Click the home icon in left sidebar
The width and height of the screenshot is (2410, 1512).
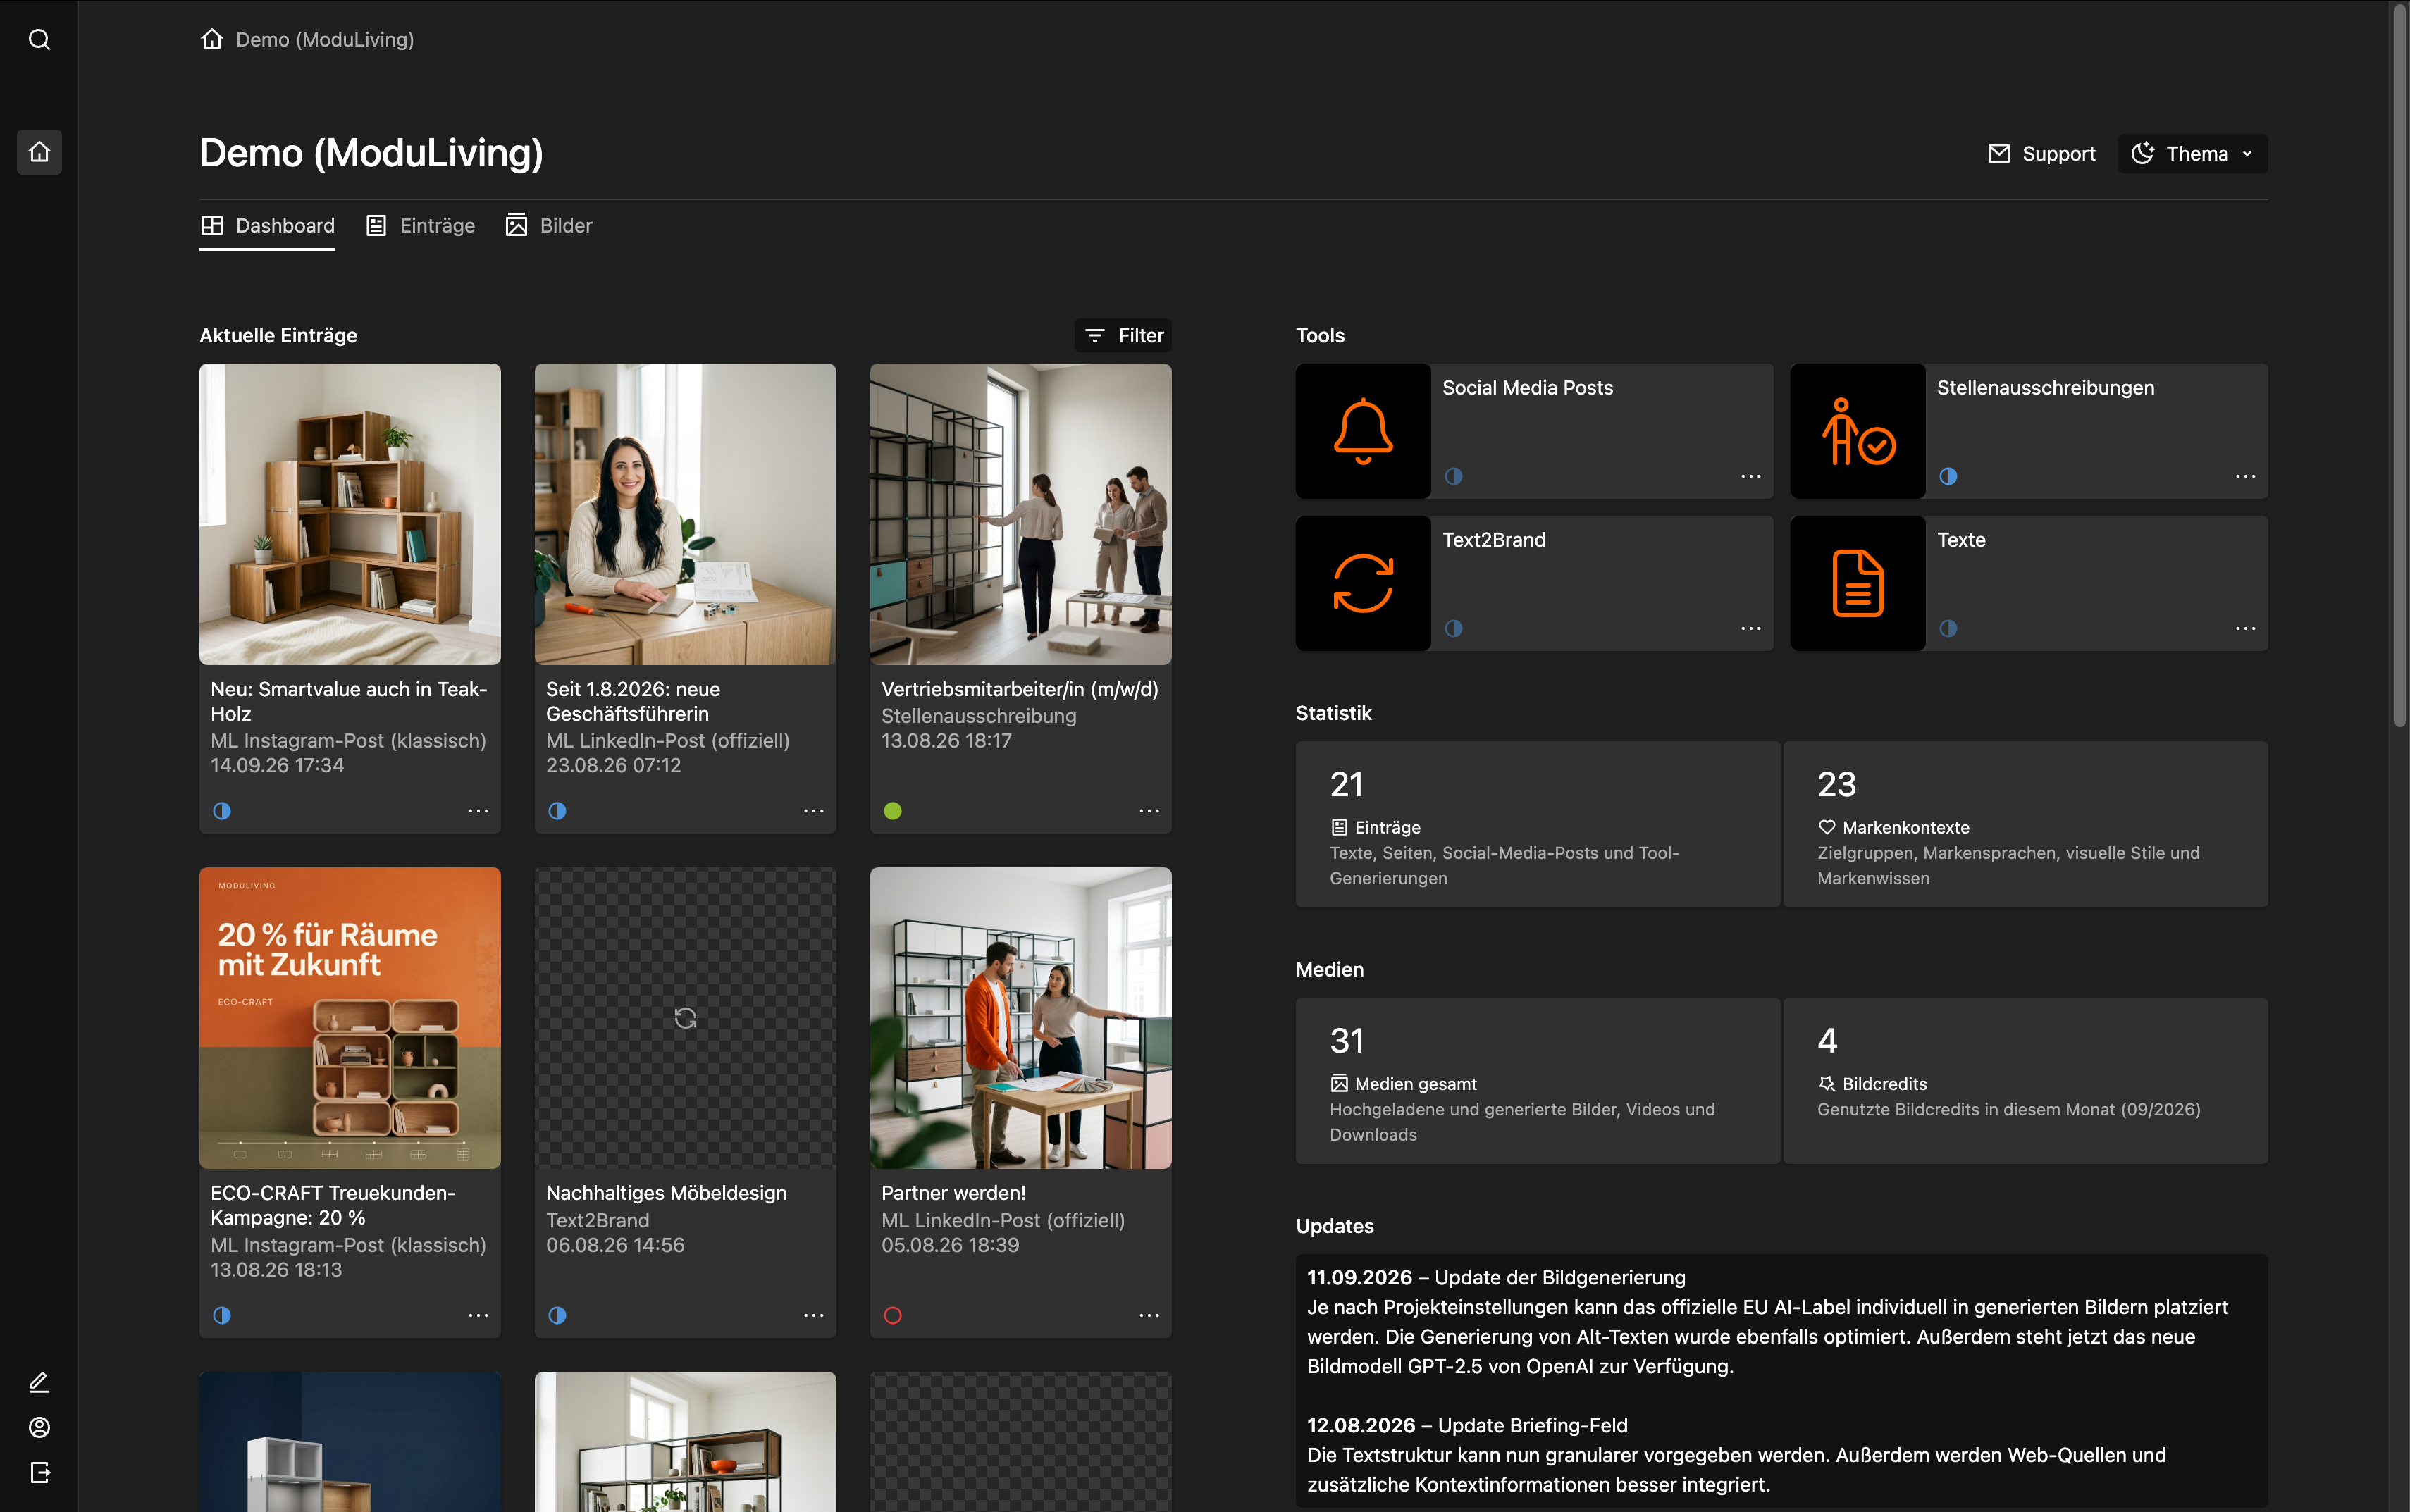39,152
